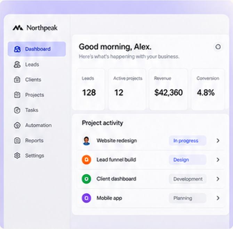Click the Dashboard sidebar icon

17,49
